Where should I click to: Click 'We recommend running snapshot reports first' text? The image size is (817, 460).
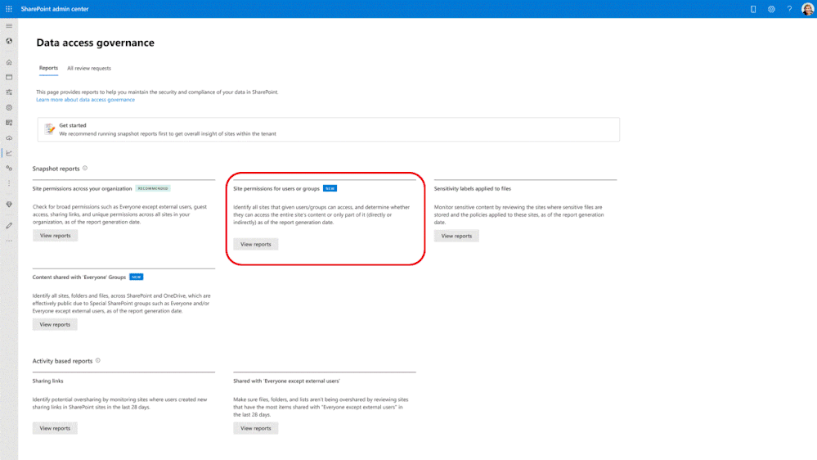point(168,133)
